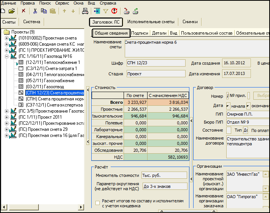Click the printer icon
This screenshot has width=270, height=213.
(85, 11)
